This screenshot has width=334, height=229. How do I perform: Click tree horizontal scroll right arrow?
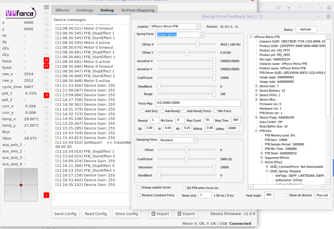[323, 186]
